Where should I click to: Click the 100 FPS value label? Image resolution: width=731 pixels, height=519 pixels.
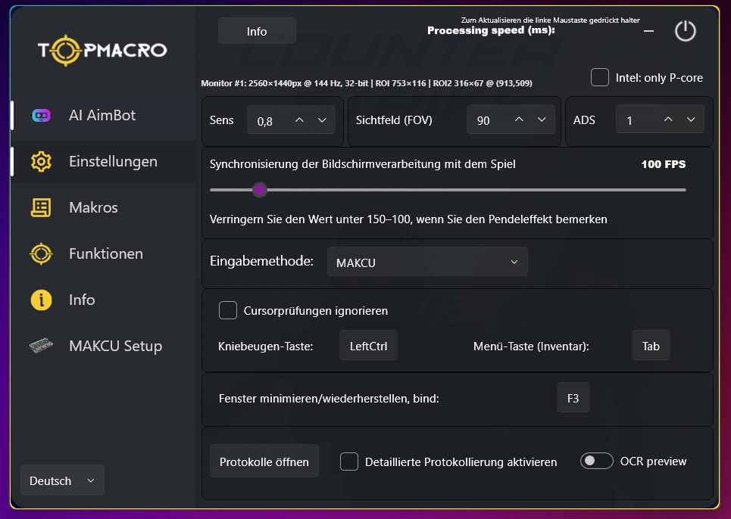click(x=664, y=164)
